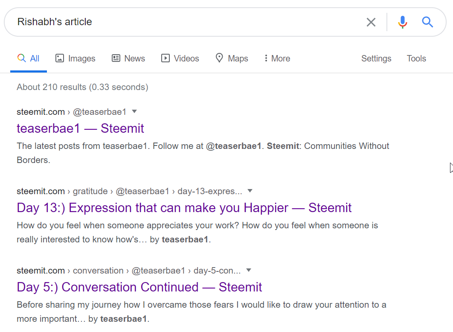The height and width of the screenshot is (332, 453).
Task: Expand dropdown arrow beside day-5-con... URL
Action: pos(249,270)
